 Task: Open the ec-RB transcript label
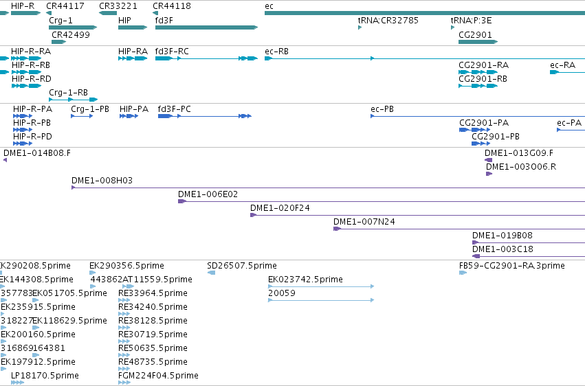tap(276, 51)
